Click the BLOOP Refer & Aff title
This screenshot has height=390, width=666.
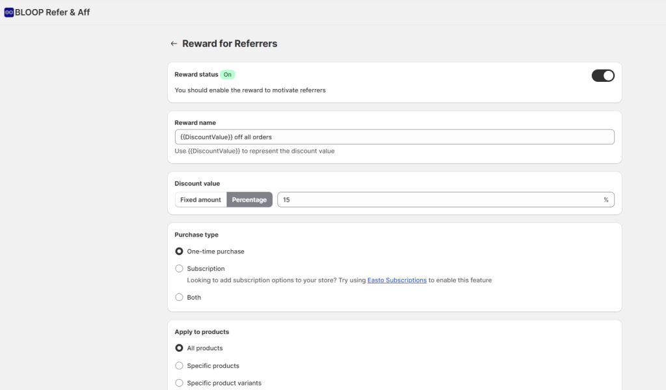pyautogui.click(x=52, y=12)
